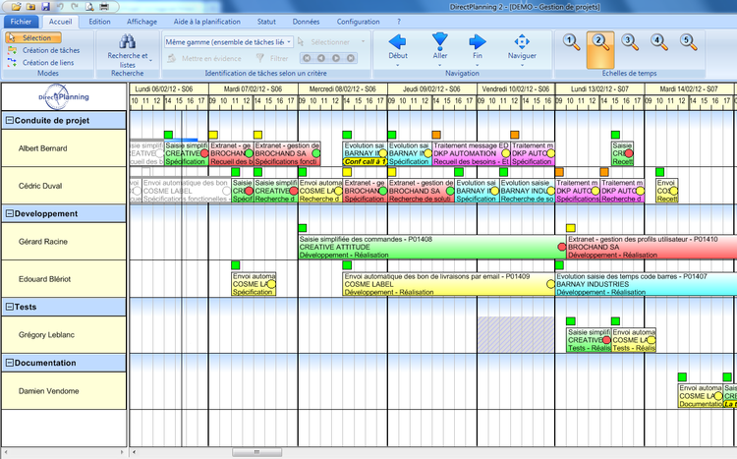The height and width of the screenshot is (459, 737).
Task: Select time scale magnifier 4
Action: coord(659,42)
